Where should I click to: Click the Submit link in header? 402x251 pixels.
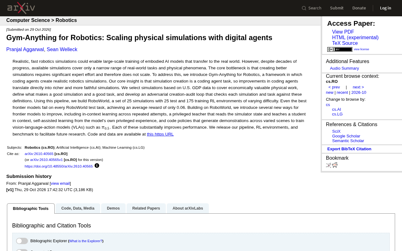click(x=337, y=8)
